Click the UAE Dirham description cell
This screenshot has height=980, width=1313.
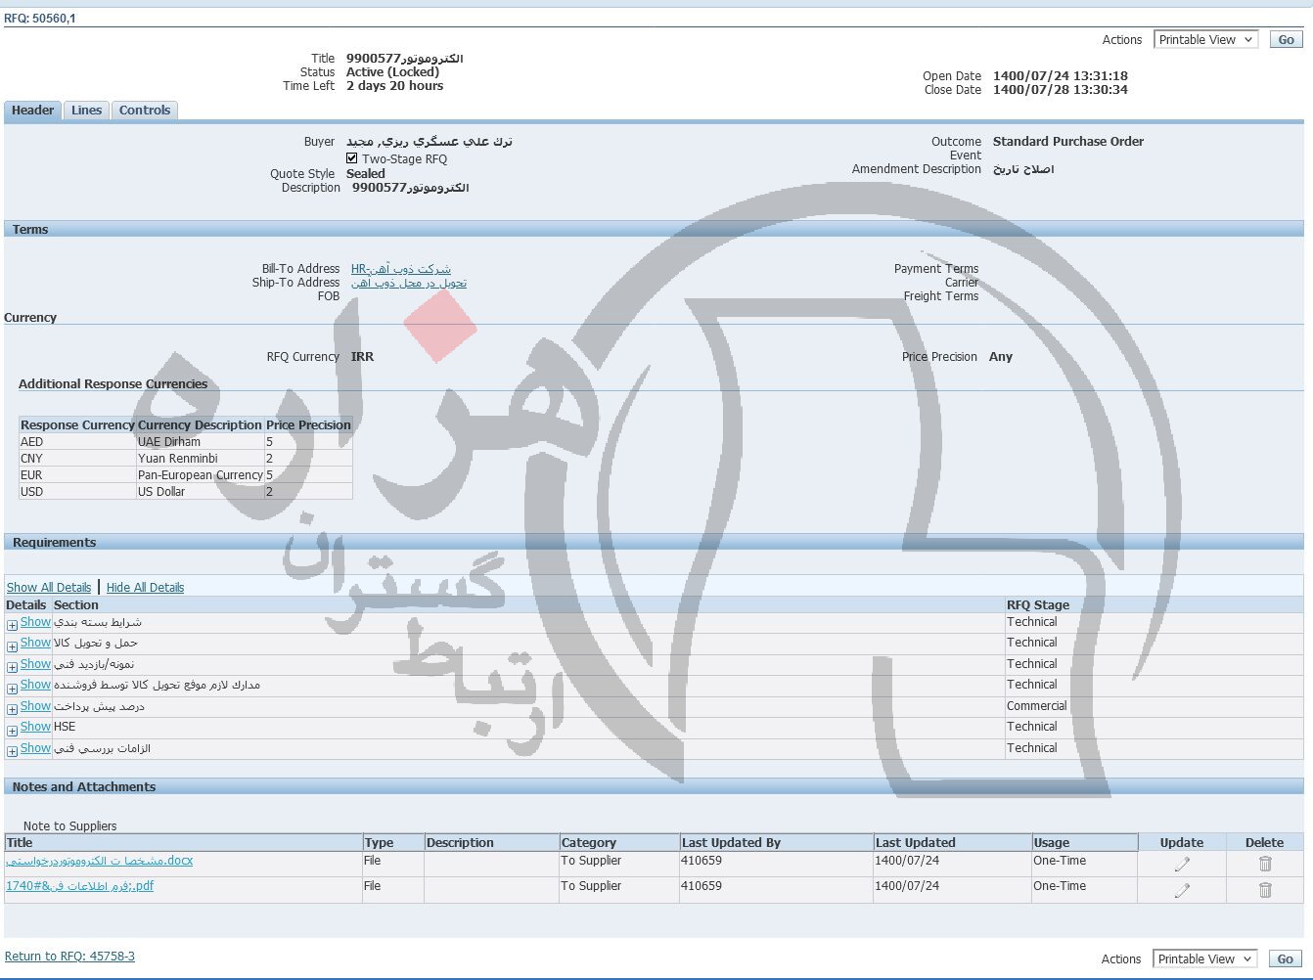(x=201, y=442)
